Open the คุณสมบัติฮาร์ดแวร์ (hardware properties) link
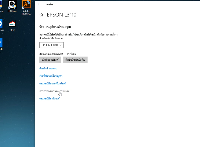The image size is (200, 147). (50, 98)
